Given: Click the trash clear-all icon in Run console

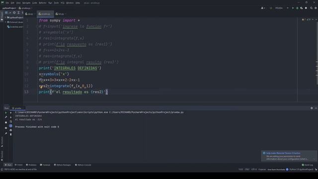Looking at the screenshot, I should click(11, 134).
